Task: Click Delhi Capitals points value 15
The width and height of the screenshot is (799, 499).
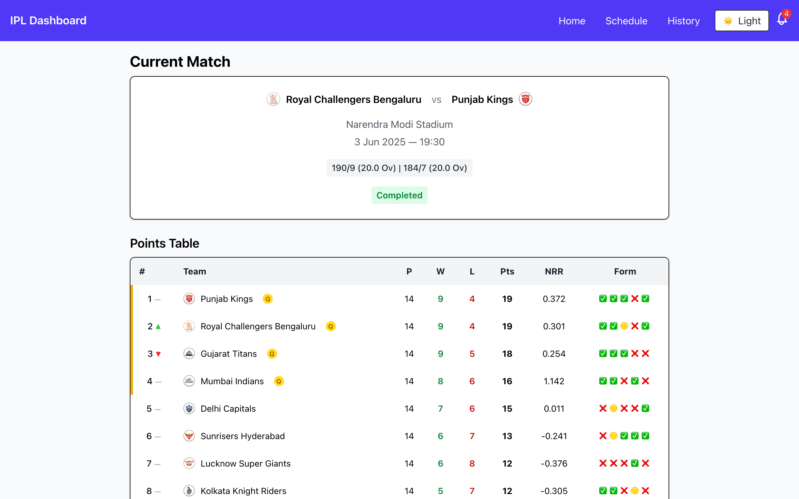Action: point(507,409)
